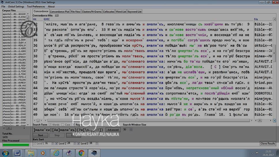
Task: Open the Tool Preferences menu
Action: tap(36, 7)
